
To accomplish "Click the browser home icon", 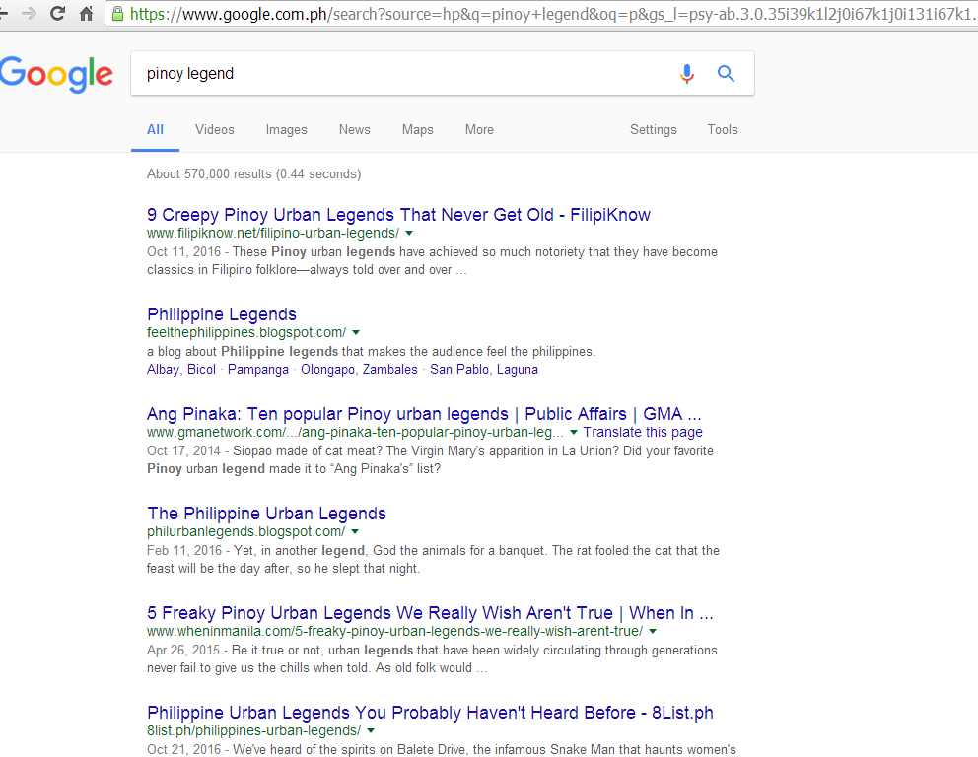I will [x=88, y=14].
